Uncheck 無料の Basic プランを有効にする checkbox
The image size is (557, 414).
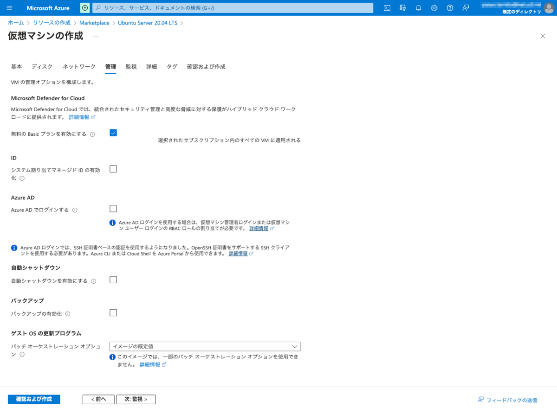(113, 133)
